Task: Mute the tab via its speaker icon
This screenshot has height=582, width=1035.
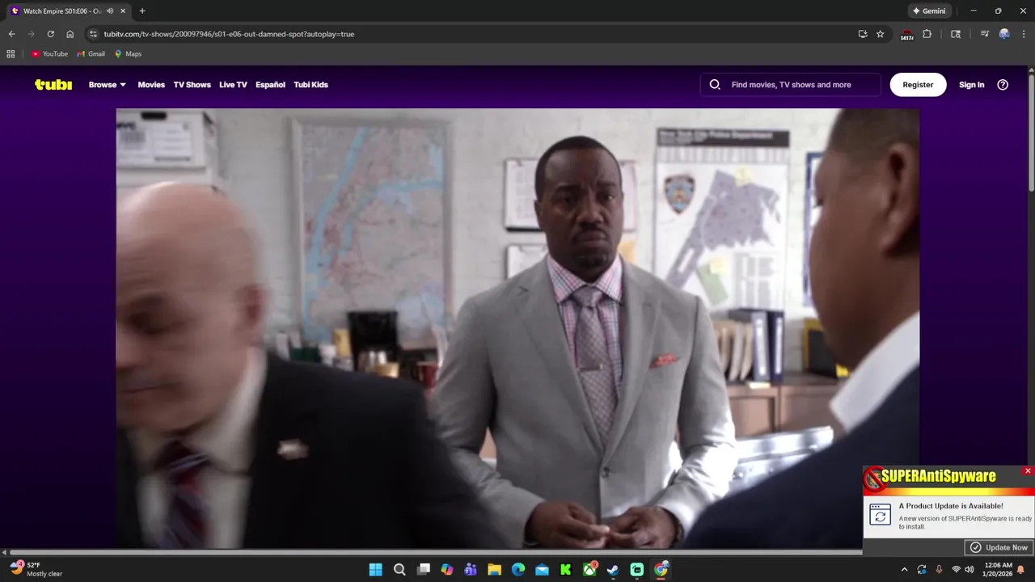Action: (x=110, y=11)
